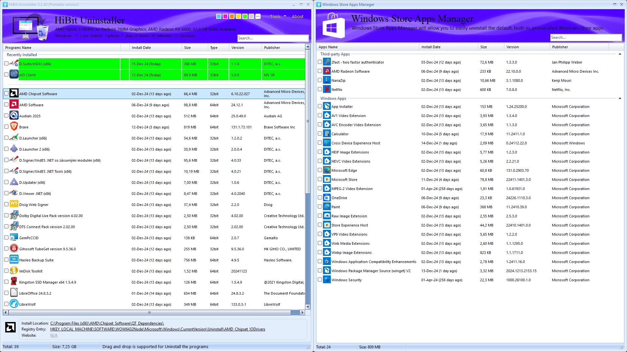Collapse the Third-party Apps group
This screenshot has height=352, width=627.
click(620, 54)
